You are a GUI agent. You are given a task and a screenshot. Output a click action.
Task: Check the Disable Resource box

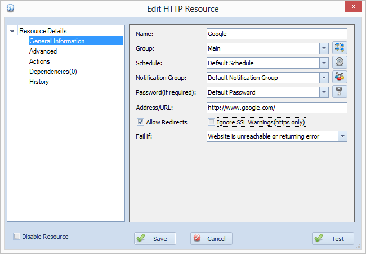pyautogui.click(x=16, y=236)
